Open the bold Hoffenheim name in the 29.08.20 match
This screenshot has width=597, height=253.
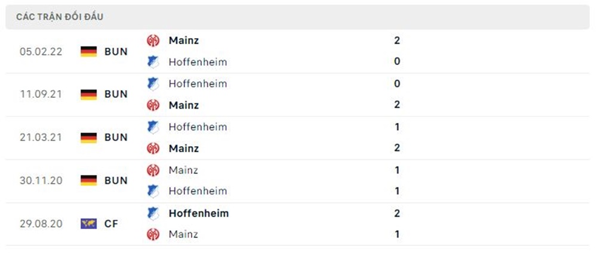point(198,213)
